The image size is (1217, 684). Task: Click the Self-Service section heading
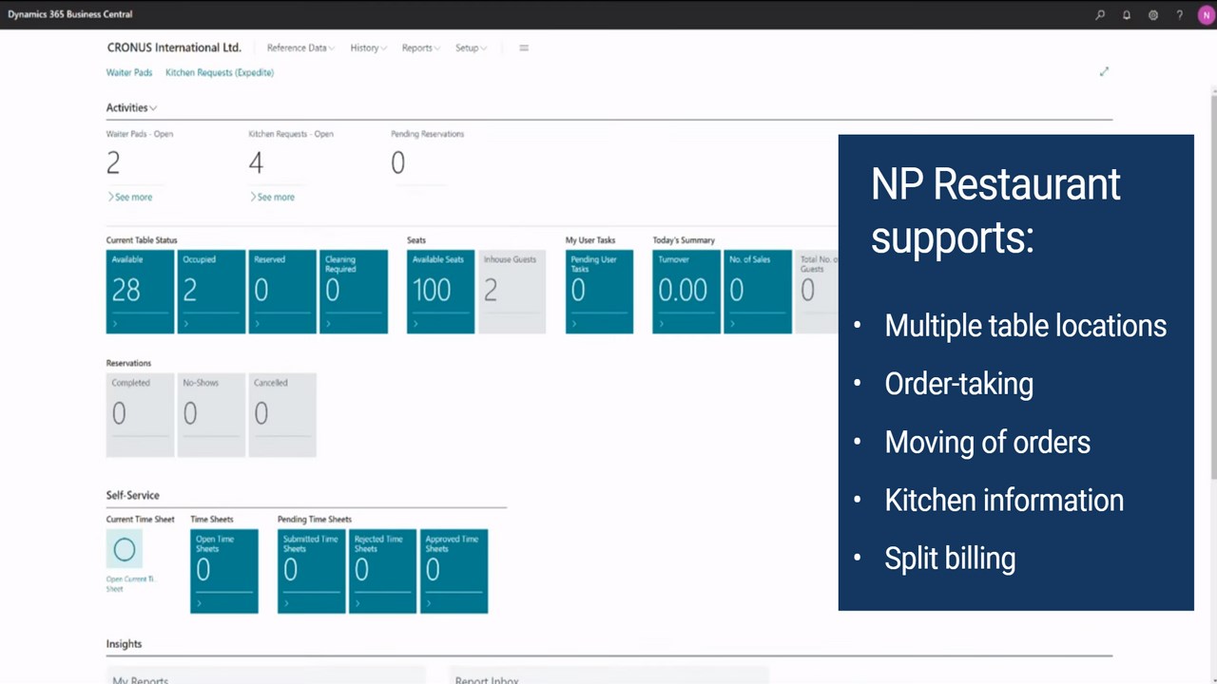pyautogui.click(x=133, y=495)
